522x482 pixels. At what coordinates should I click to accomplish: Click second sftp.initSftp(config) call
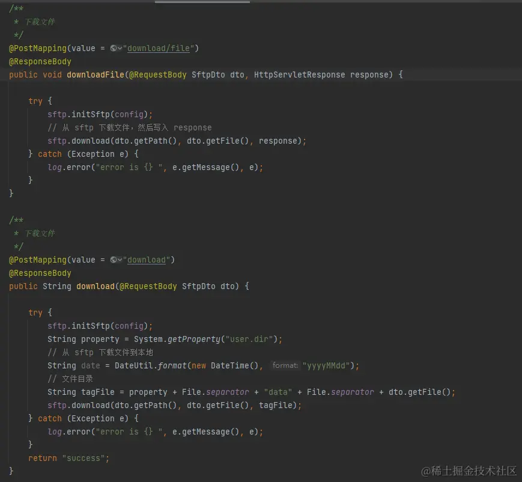(x=100, y=326)
